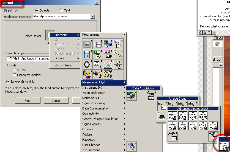Open the User Libraries menu entry
230x152 pixels.
point(103,145)
